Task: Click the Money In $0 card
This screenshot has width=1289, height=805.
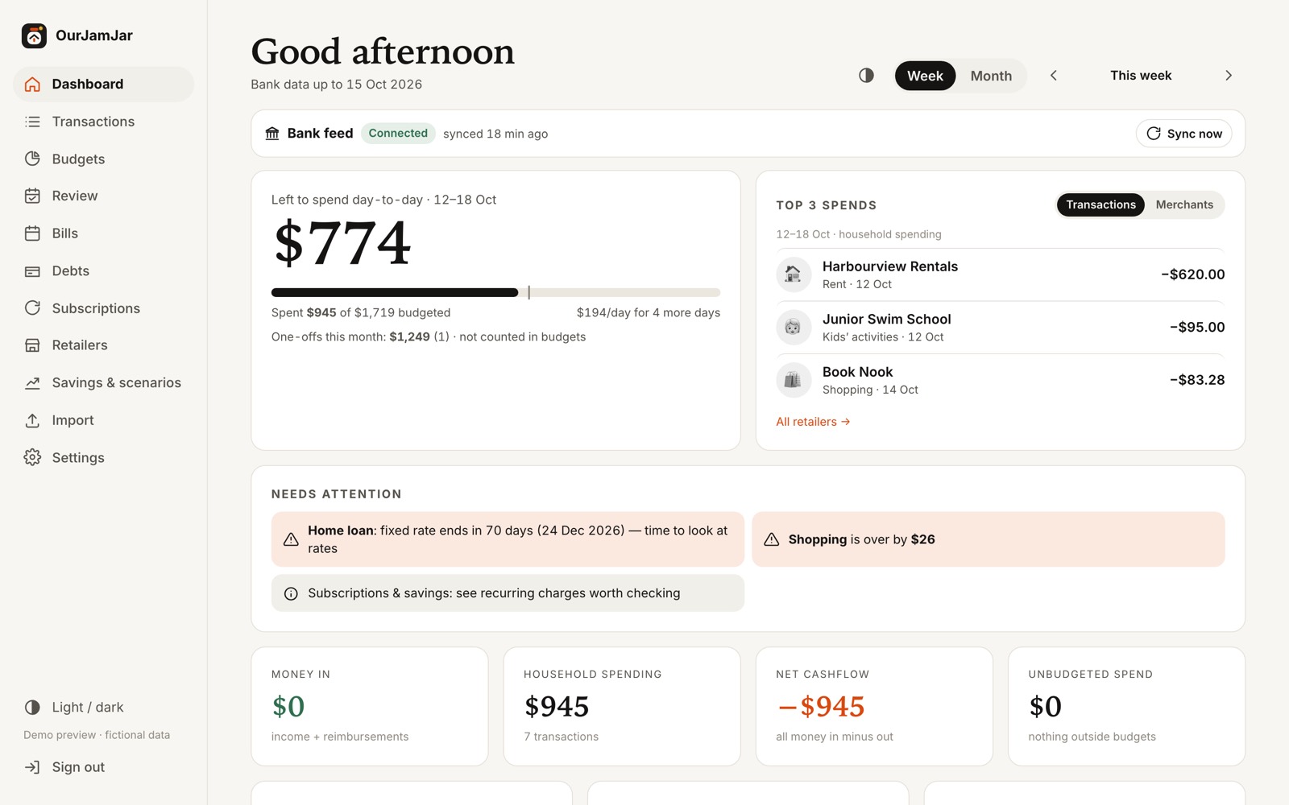Action: click(370, 707)
